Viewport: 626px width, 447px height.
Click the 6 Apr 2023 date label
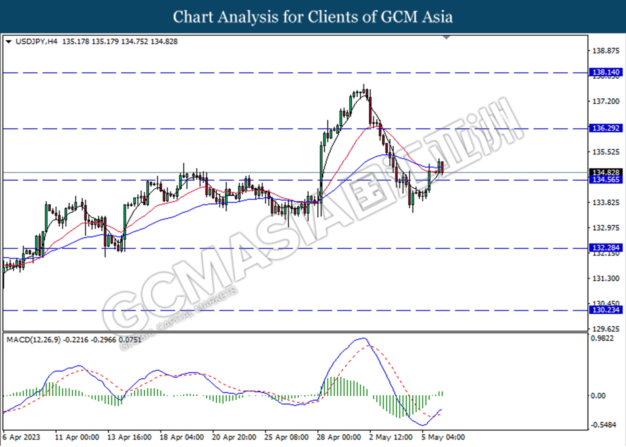(22, 437)
